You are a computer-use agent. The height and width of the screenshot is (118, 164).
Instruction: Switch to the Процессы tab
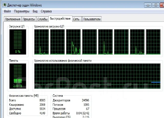(x=29, y=19)
